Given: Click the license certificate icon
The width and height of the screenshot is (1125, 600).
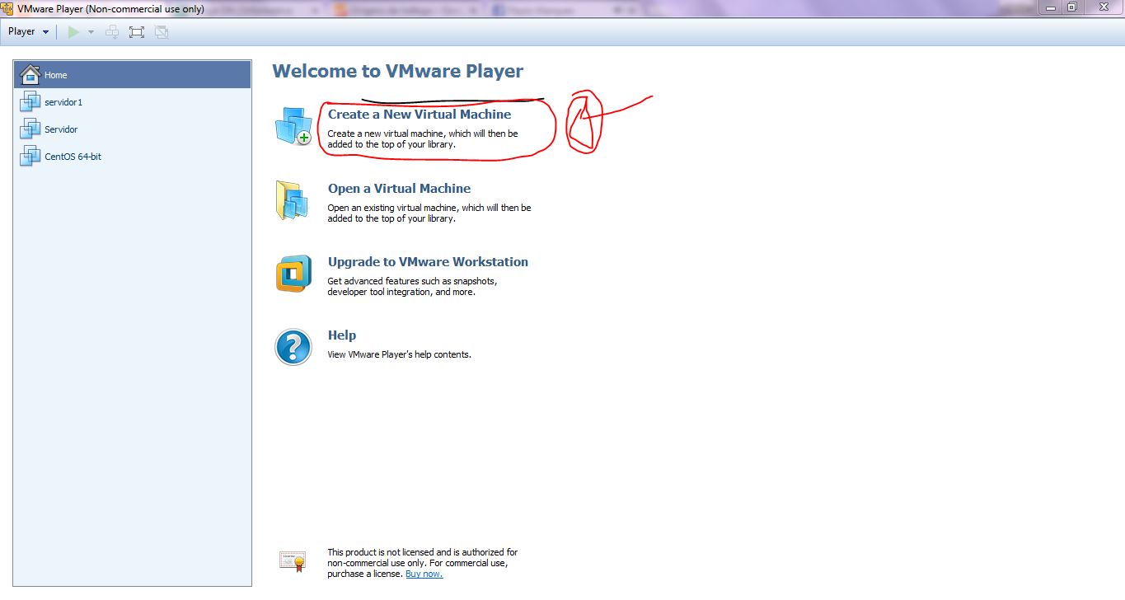Looking at the screenshot, I should coord(293,561).
